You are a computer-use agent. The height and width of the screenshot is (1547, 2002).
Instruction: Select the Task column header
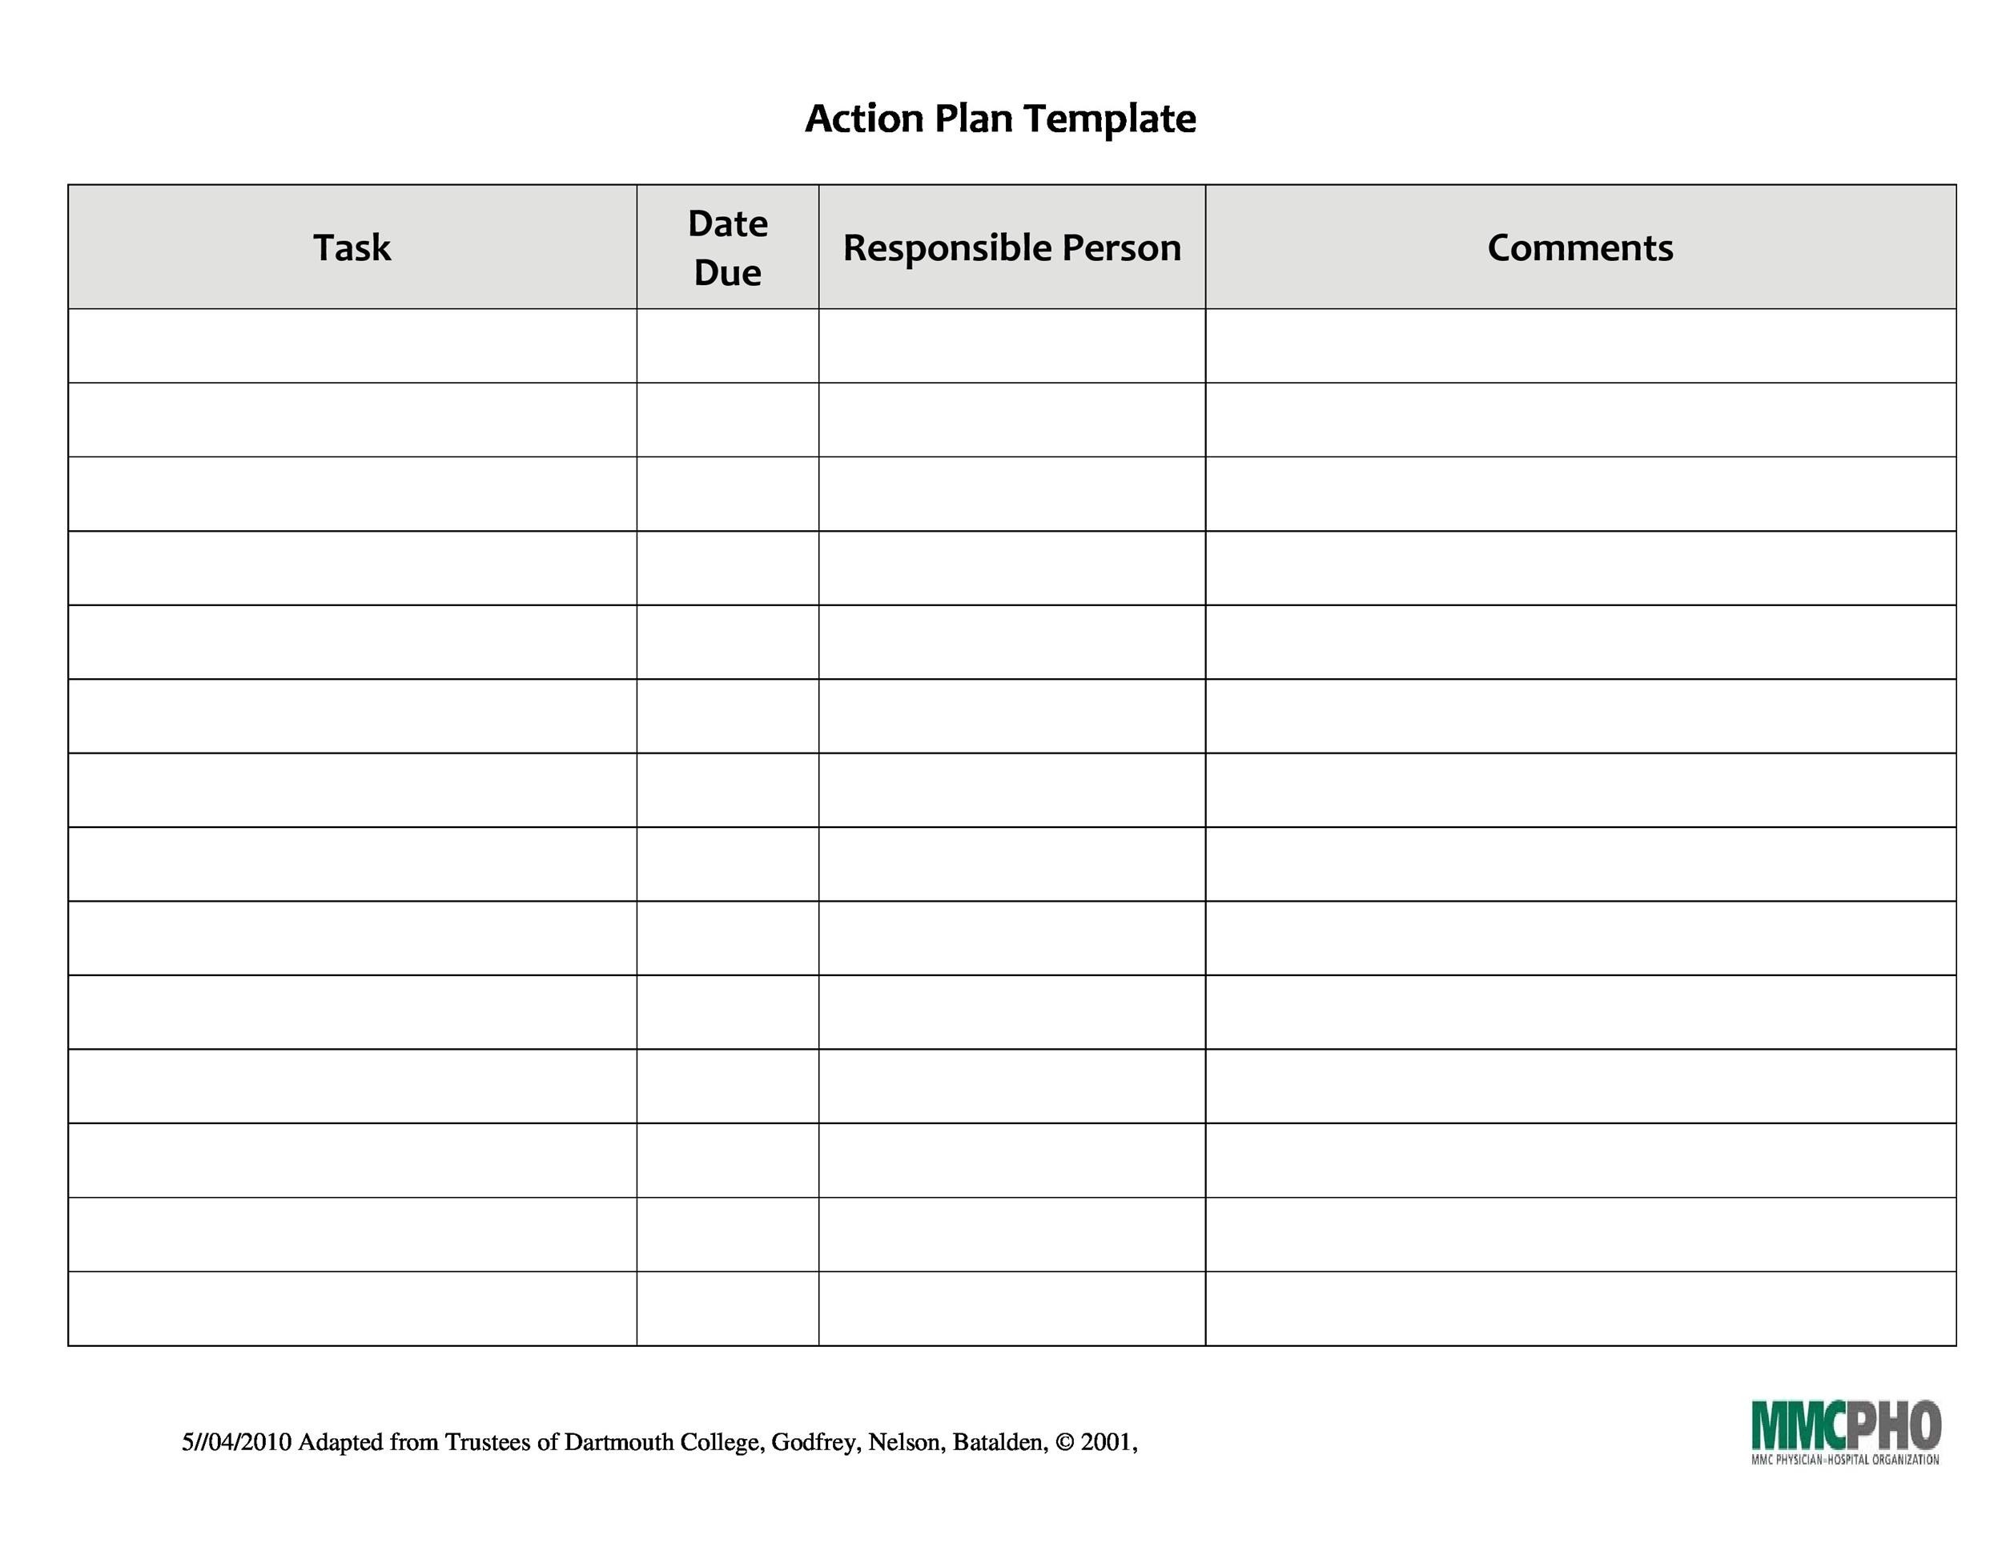(x=352, y=247)
